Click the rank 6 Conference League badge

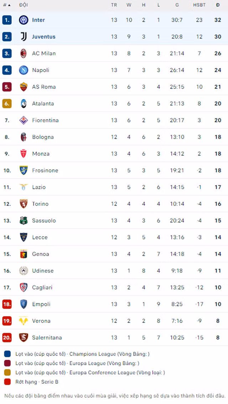[7, 103]
